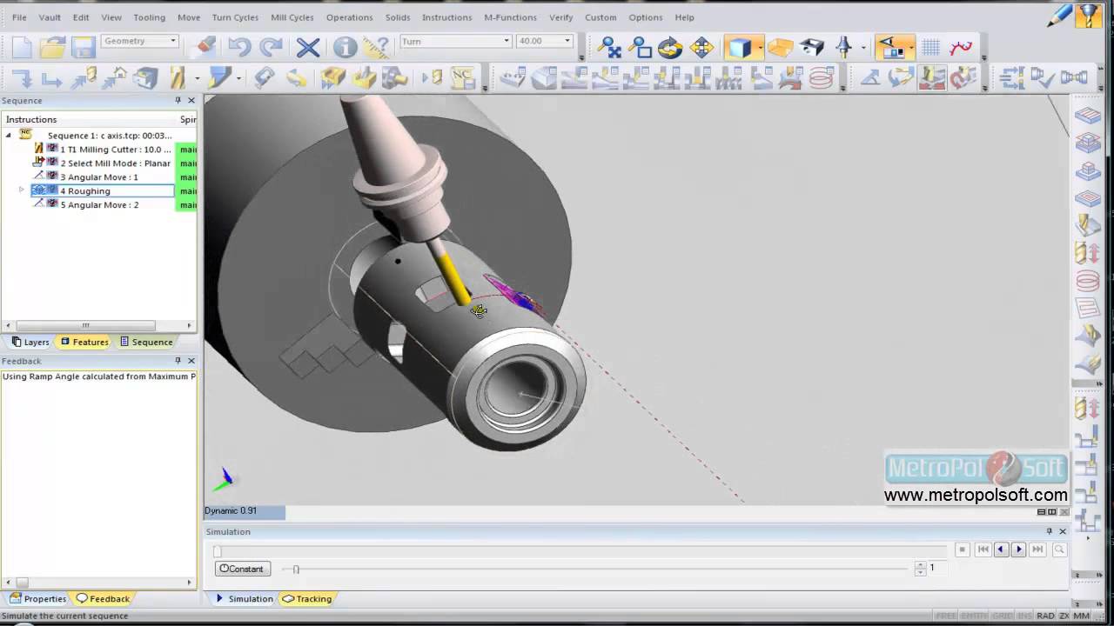Play the simulation forward
The height and width of the screenshot is (626, 1114).
(1019, 549)
